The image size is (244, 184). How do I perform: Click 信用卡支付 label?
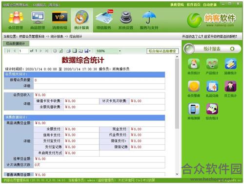pyautogui.click(x=52, y=135)
